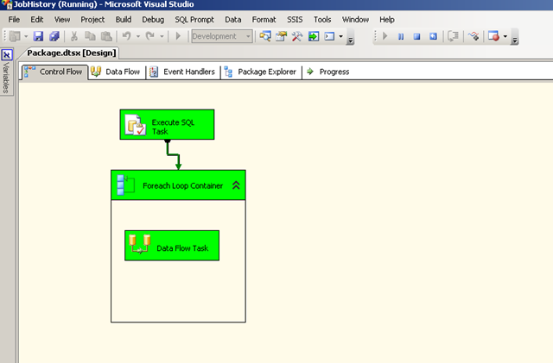Click the Undo arrow icon

(127, 36)
